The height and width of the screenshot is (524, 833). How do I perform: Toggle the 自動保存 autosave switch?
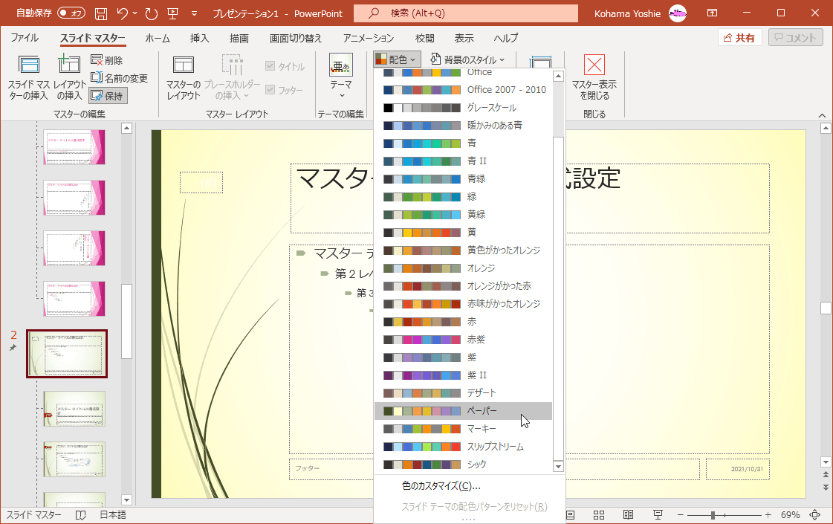pyautogui.click(x=71, y=13)
